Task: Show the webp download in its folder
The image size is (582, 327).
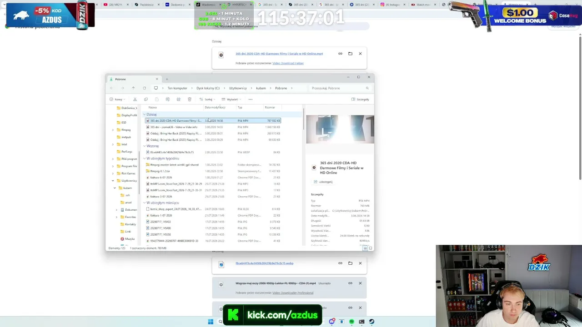Action: tap(350, 263)
